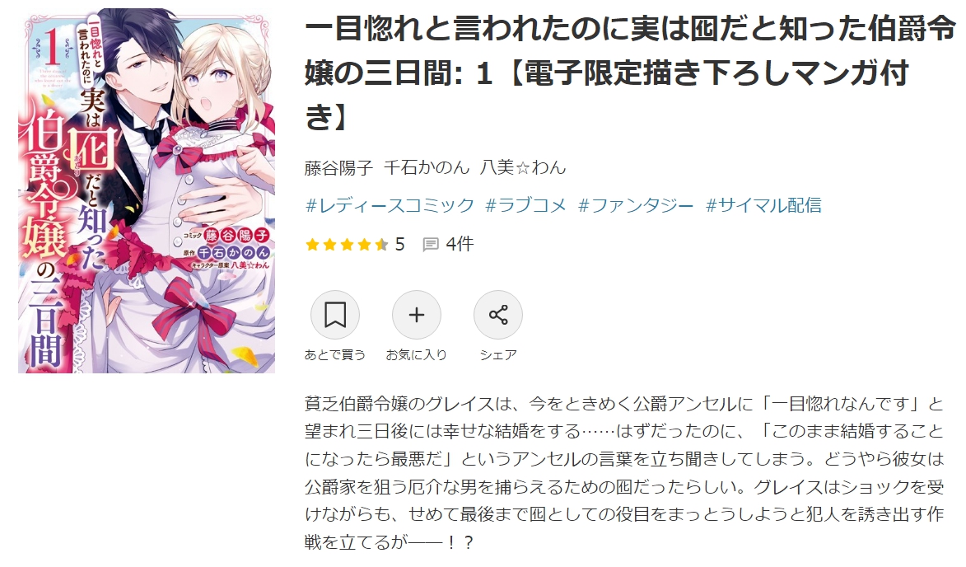View the 4件 reviews link
The image size is (966, 567).
[x=460, y=245]
